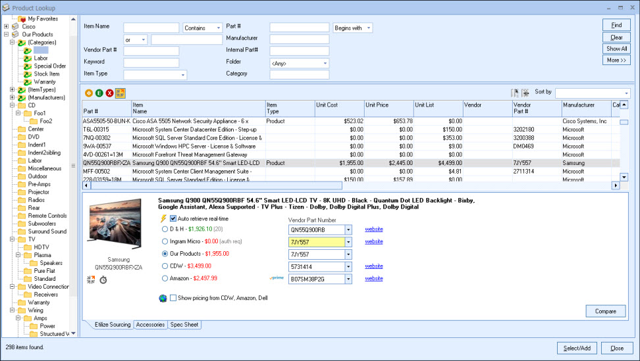Switch to the Accessories tab
The image size is (640, 361).
[150, 325]
